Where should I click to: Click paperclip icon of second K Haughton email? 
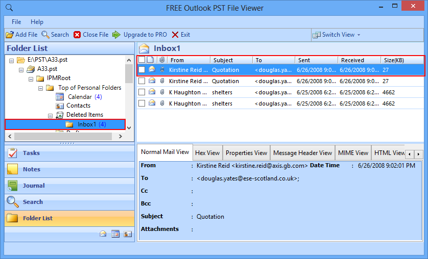pyautogui.click(x=162, y=103)
